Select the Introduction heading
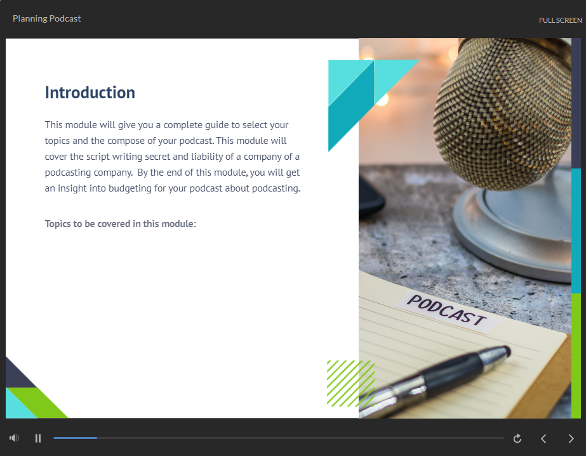Image resolution: width=586 pixels, height=456 pixels. 90,93
